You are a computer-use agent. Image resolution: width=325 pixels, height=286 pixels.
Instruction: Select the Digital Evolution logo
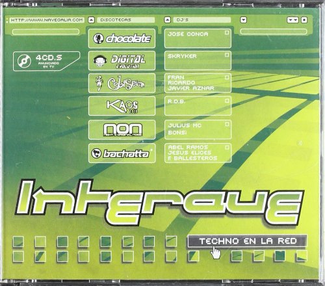click(122, 61)
